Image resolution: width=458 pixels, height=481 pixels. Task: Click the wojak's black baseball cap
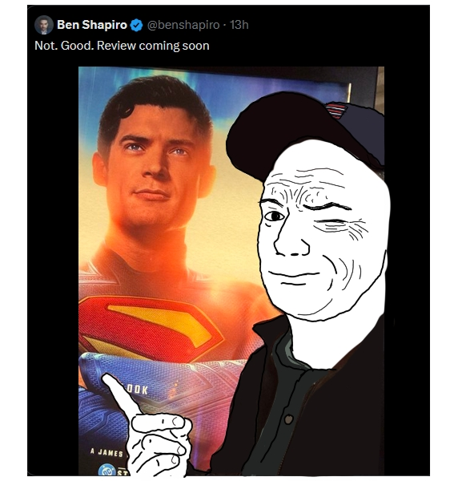pyautogui.click(x=303, y=132)
